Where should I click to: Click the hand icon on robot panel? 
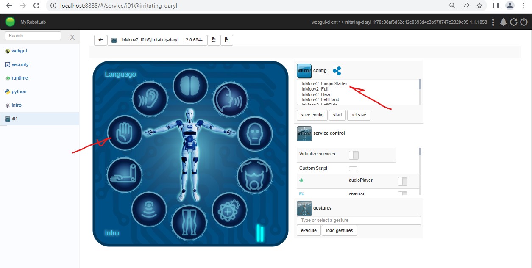coord(125,133)
